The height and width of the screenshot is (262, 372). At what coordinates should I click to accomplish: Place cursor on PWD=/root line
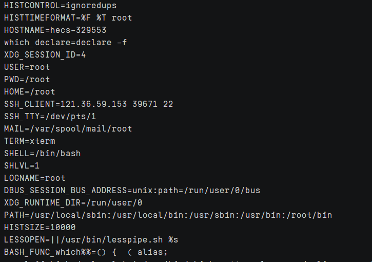click(27, 80)
